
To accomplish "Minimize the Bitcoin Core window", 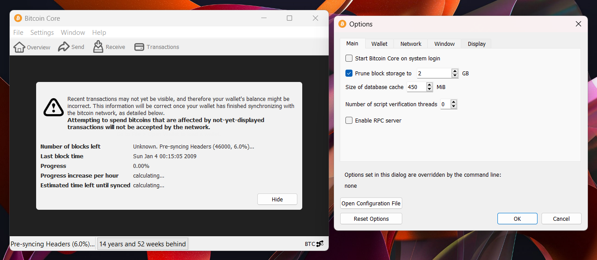I will pos(264,18).
